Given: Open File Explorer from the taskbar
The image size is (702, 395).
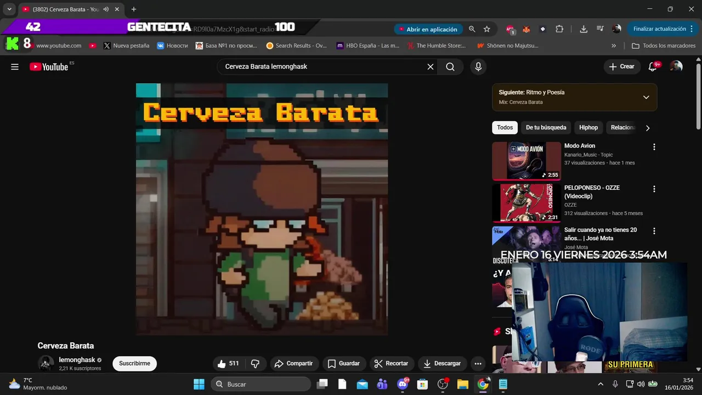Looking at the screenshot, I should tap(462, 384).
